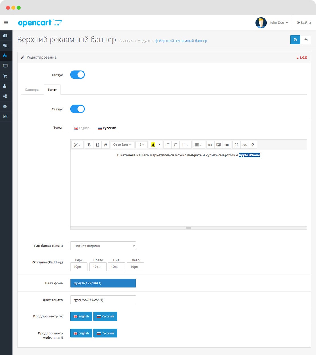316x355 pixels.
Task: Open the sales cart sidebar icon
Action: [x=5, y=76]
